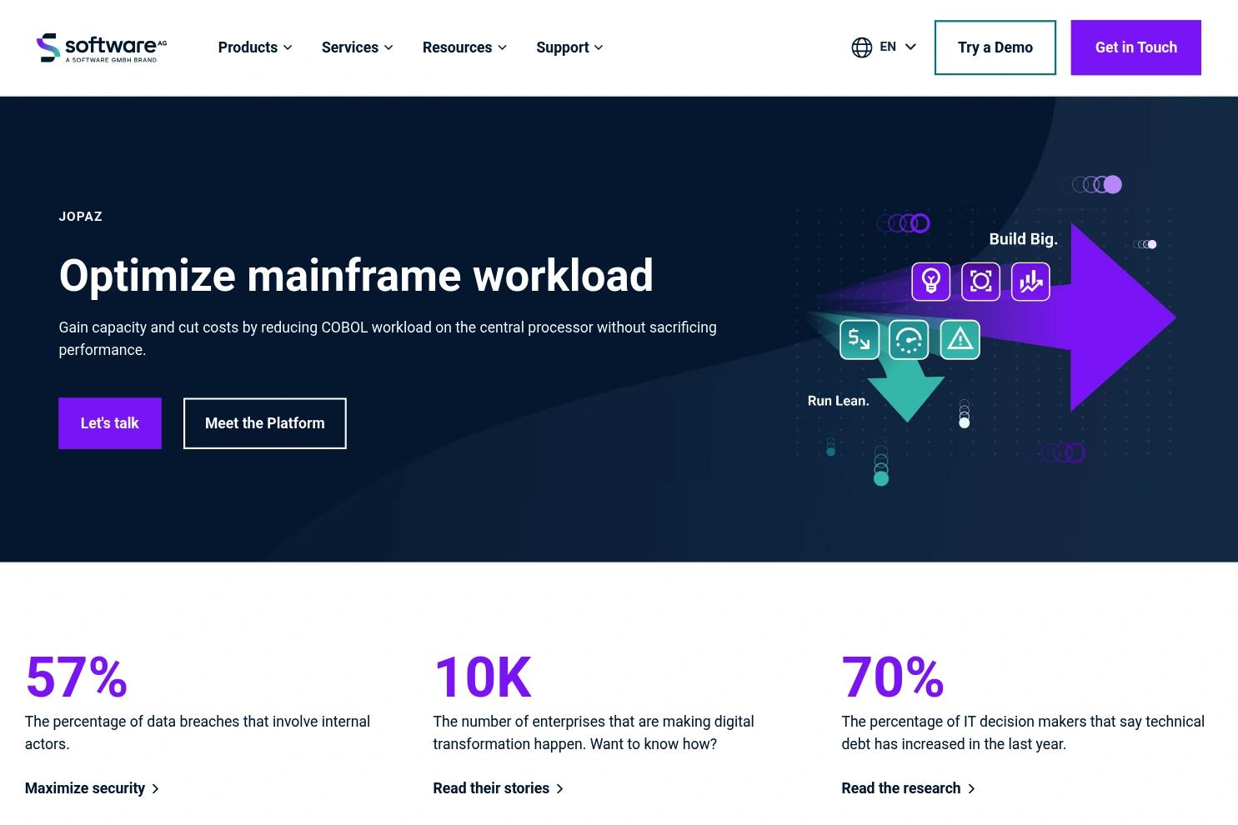Open the Products menu
The height and width of the screenshot is (825, 1238).
coord(255,47)
